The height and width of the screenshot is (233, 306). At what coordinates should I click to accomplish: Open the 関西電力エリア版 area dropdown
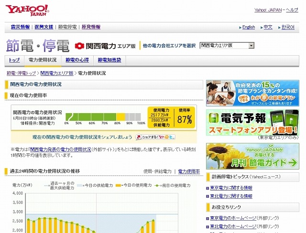[227, 45]
